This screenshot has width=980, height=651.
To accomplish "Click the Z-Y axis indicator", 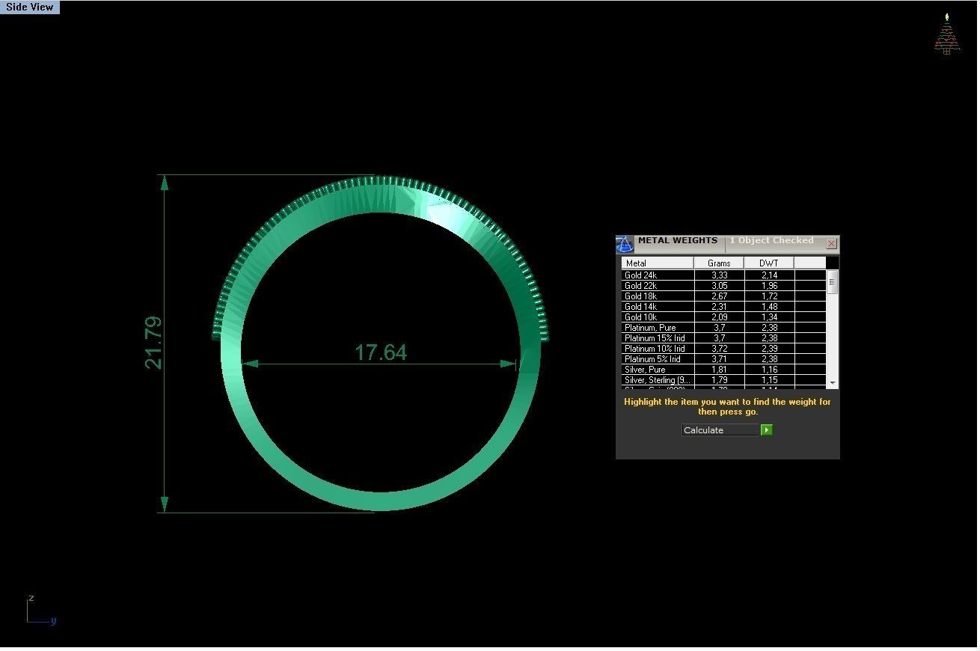I will 41,610.
